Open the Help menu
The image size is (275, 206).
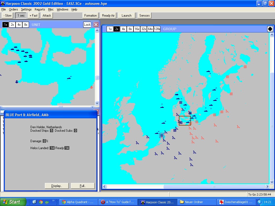point(74,9)
